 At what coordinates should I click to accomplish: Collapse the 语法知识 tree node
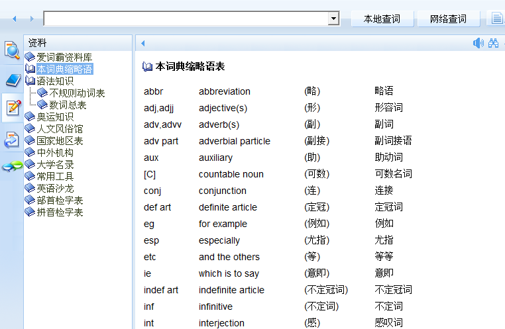(x=30, y=81)
